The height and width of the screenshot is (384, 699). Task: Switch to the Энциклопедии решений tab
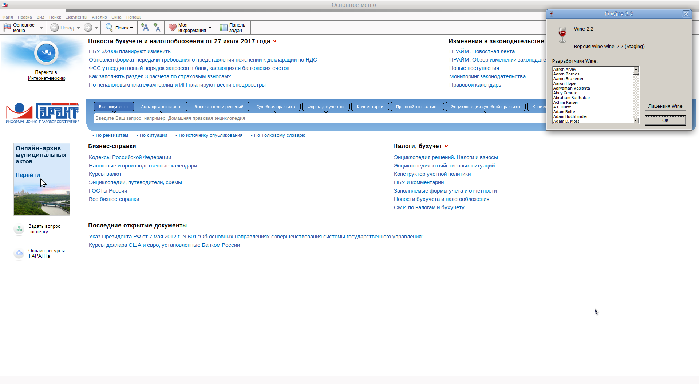click(219, 107)
